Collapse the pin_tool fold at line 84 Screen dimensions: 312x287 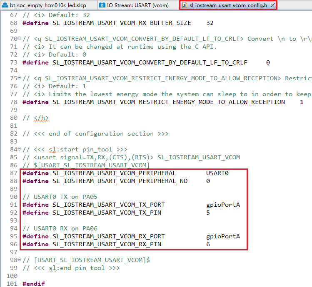pyautogui.click(x=19, y=149)
